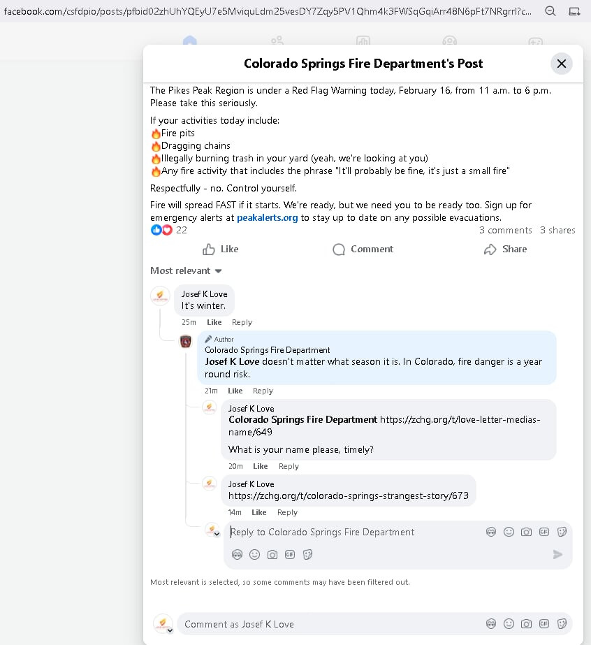Open profile switcher beside 'Comment as' avatar
Viewport: 591px width, 645px height.
tap(169, 630)
